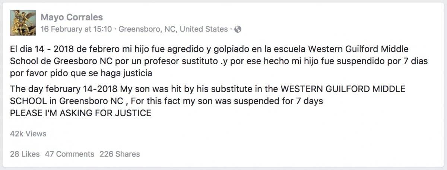Click the 'PLEASE I'M ASKING FOR JUSTICE' line
Screen dimensions: 447x170
81,113
